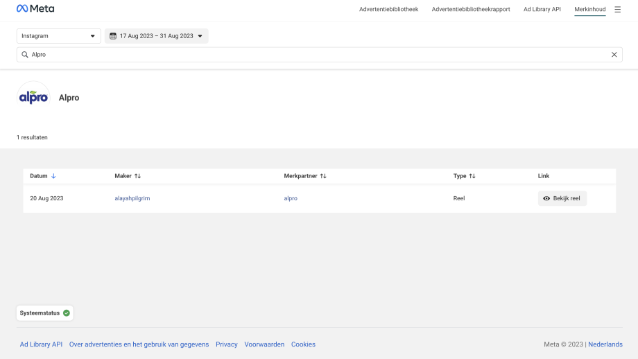The image size is (638, 359).
Task: Click the search magnifier icon
Action: [25, 55]
